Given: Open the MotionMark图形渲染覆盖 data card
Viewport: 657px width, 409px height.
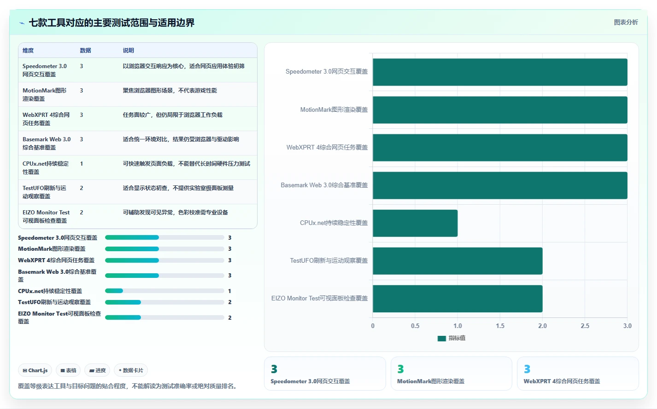Looking at the screenshot, I should coord(452,374).
